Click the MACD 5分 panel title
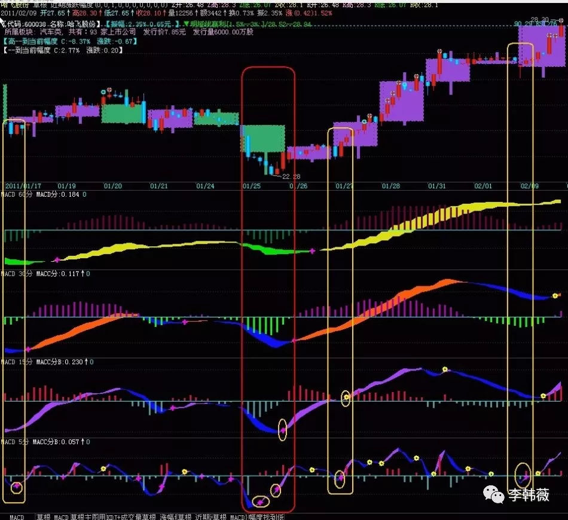Viewport: 568px width, 520px height. point(14,442)
